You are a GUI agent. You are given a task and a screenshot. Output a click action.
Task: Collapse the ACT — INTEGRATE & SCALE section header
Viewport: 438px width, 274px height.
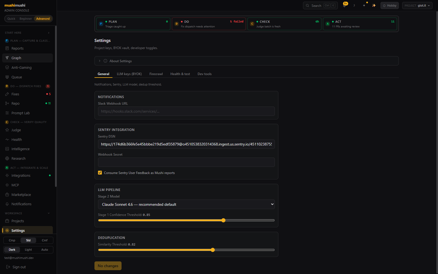tap(27, 168)
